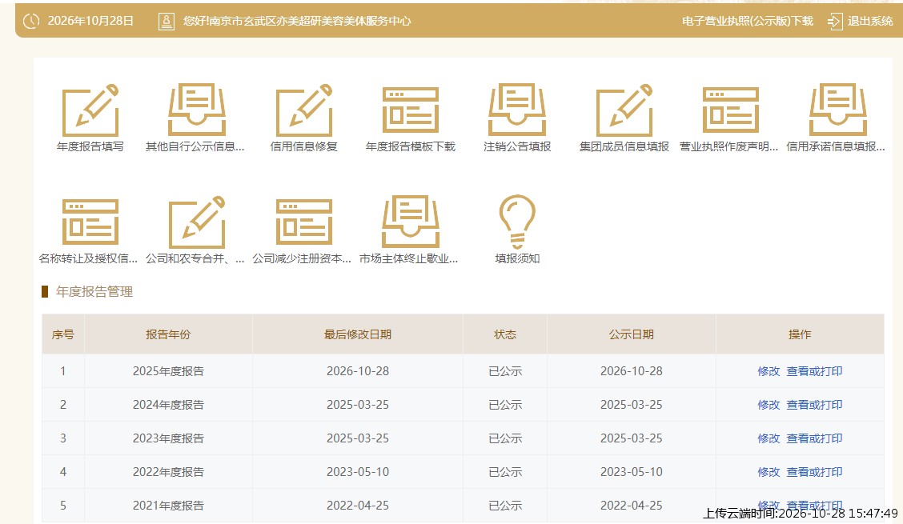Click 修改 for 2025年度报告
The width and height of the screenshot is (903, 524).
click(769, 371)
